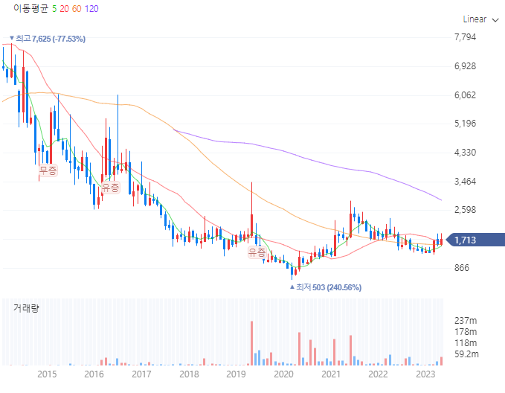Click the 2015 year label
The width and height of the screenshot is (505, 393).
click(x=47, y=374)
